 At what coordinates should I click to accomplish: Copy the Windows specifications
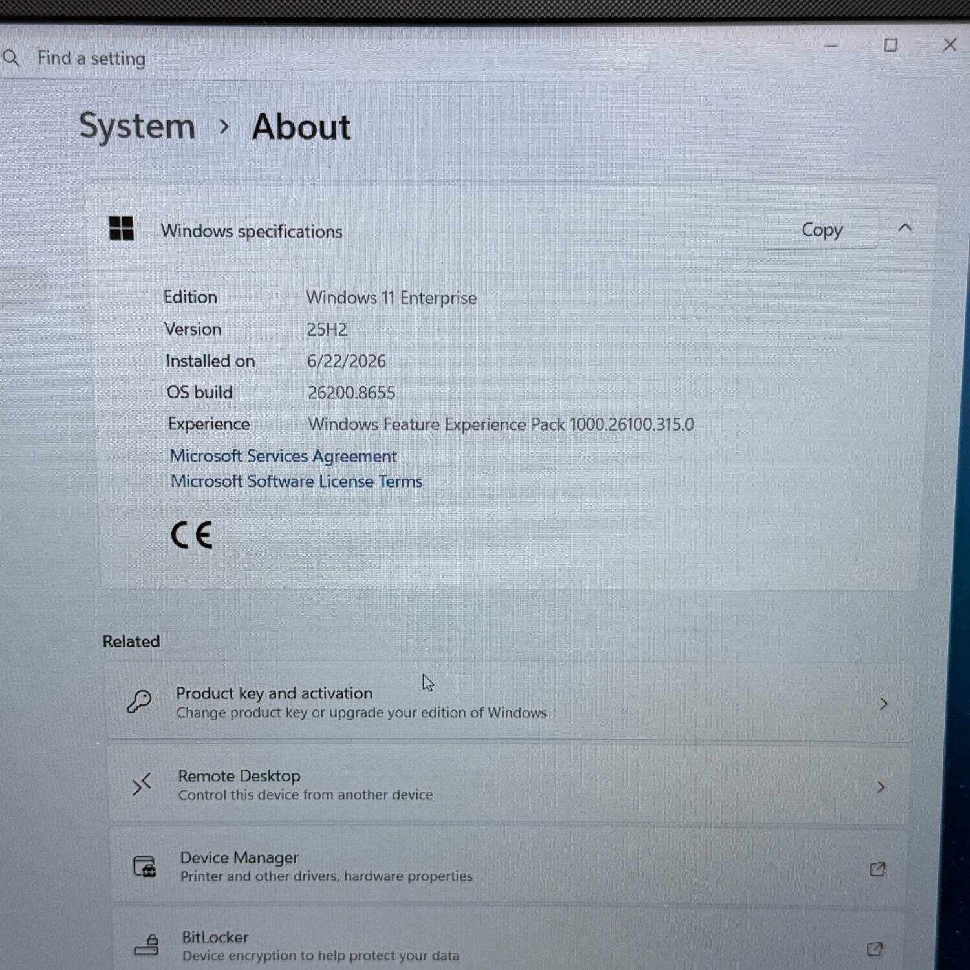[821, 230]
